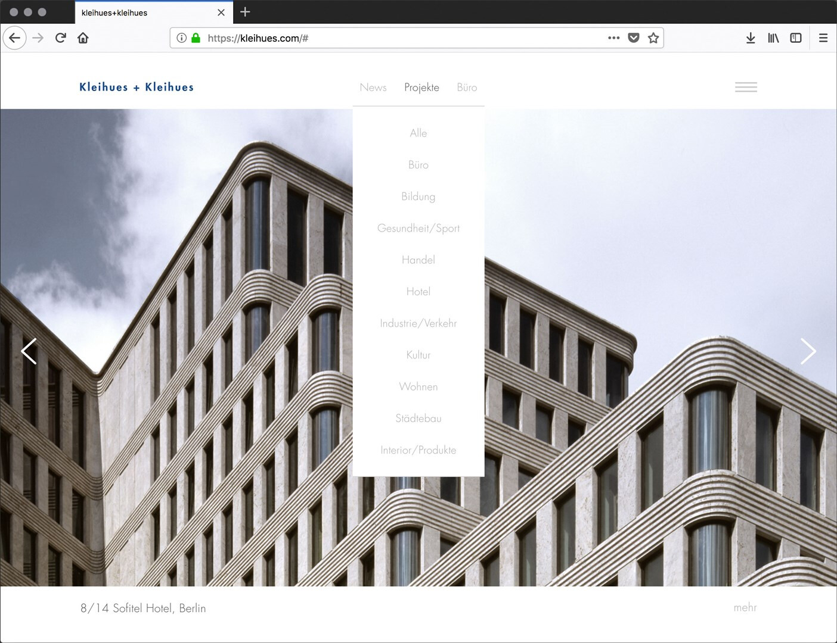
Task: Go to the previous slideshow image
Action: 29,351
